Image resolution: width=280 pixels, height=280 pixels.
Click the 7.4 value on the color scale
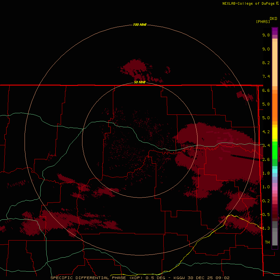(266, 77)
